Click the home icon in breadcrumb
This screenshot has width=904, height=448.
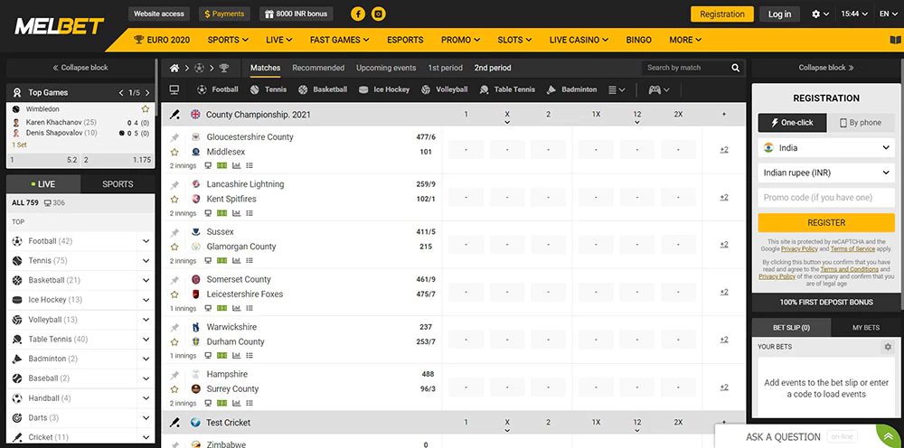[x=174, y=68]
